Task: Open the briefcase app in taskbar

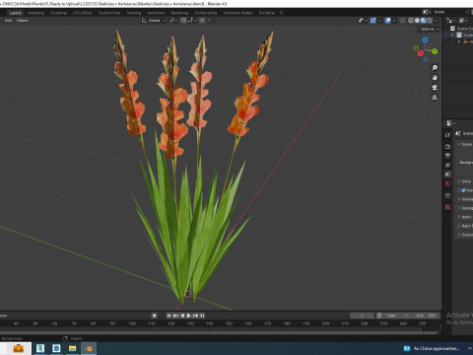Action: [18, 348]
